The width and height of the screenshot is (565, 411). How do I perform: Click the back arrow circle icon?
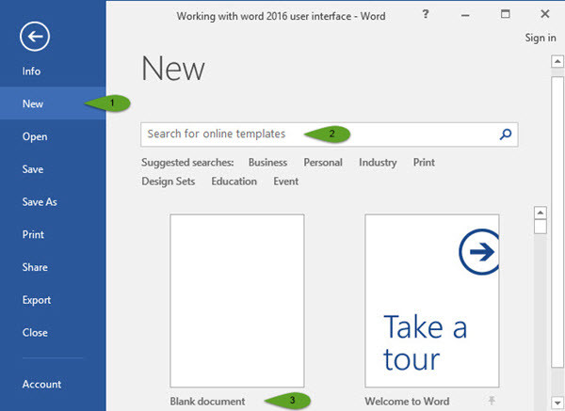[35, 37]
